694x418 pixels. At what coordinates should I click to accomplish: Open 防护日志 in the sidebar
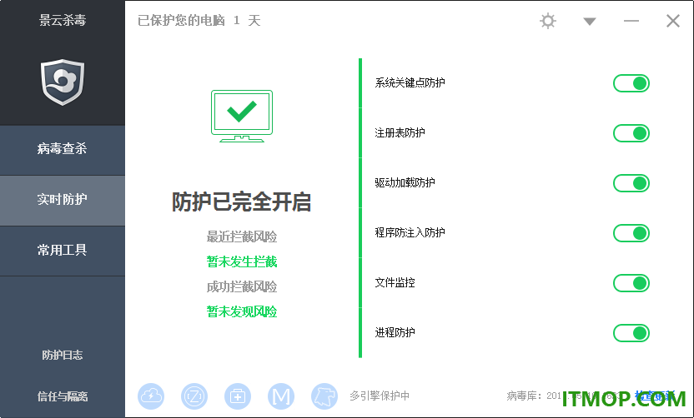63,355
